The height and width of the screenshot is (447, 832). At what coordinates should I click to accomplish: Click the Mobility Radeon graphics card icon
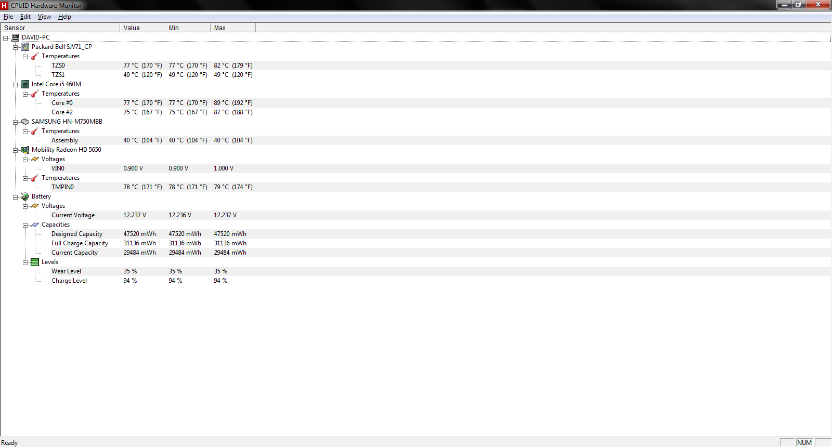coord(25,150)
